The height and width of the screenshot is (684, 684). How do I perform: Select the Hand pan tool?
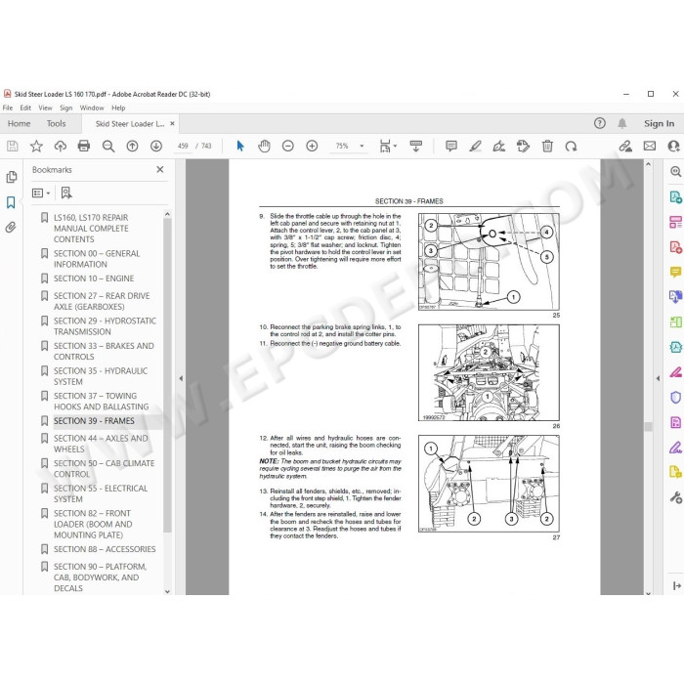[264, 146]
